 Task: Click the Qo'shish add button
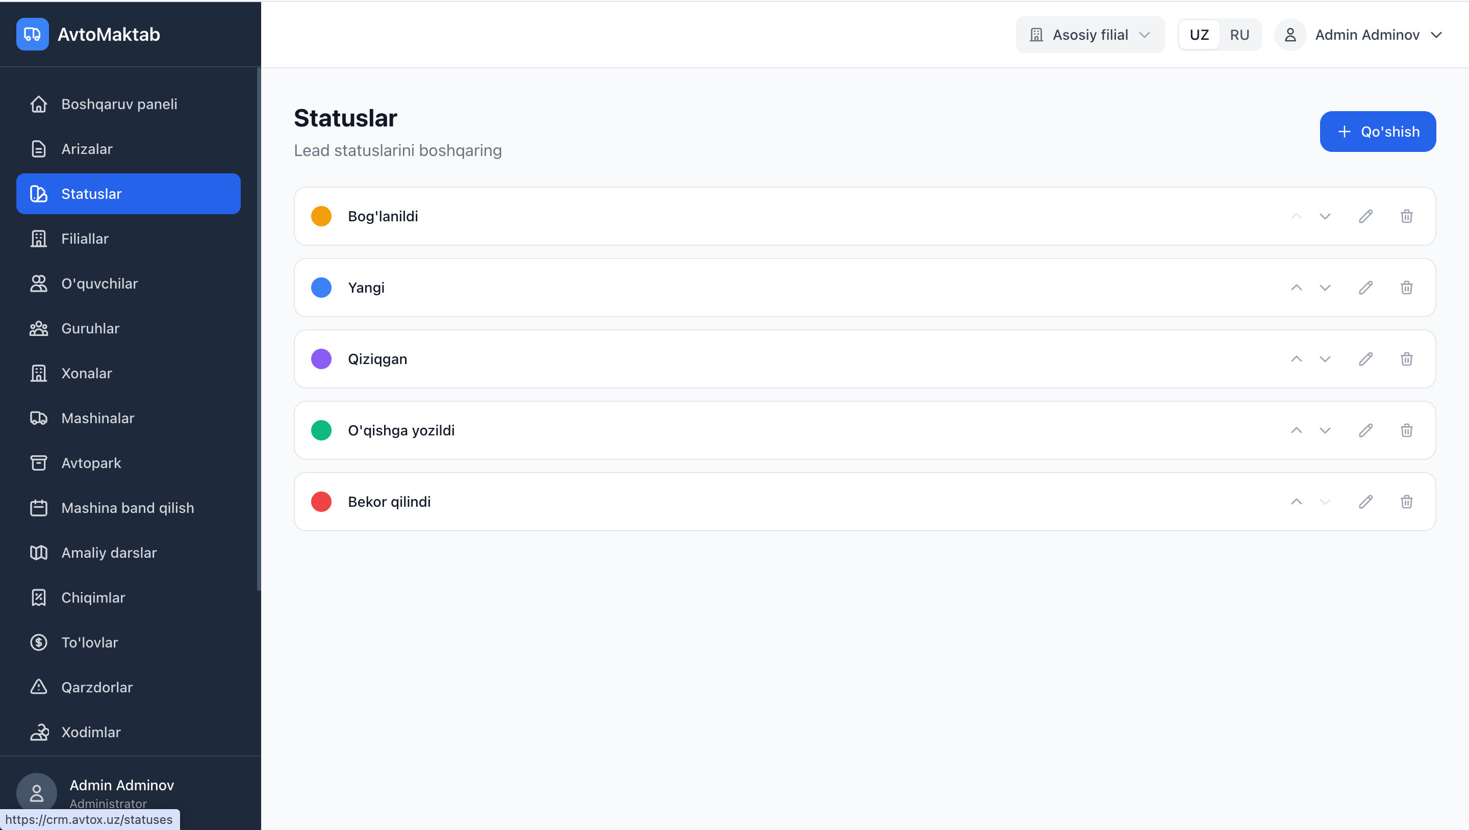point(1377,132)
